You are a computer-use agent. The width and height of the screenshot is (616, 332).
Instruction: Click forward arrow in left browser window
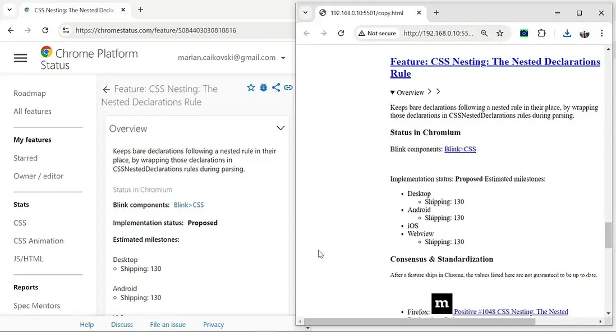coord(27,30)
